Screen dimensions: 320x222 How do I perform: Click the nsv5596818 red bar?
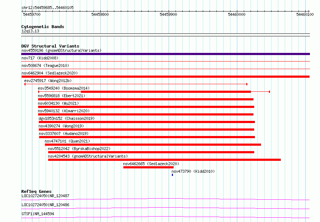[x=146, y=99]
